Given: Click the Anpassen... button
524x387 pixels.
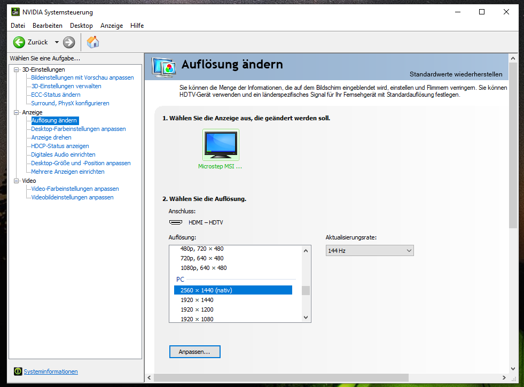Looking at the screenshot, I should (x=194, y=352).
